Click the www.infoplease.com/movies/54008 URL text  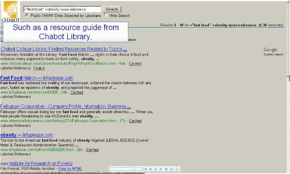[29, 92]
